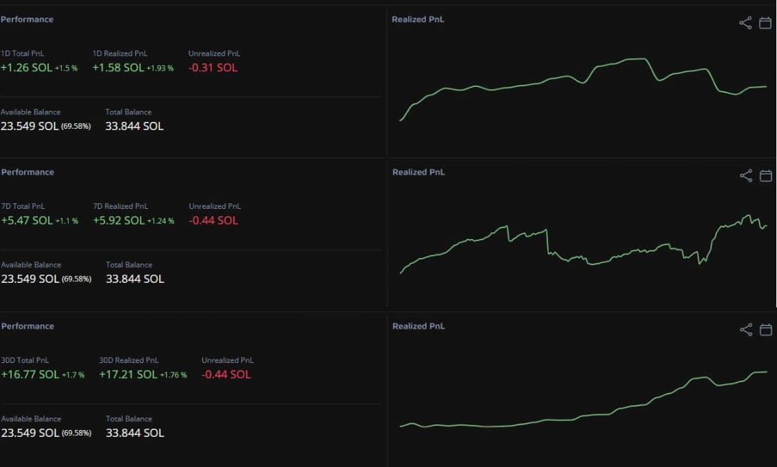Select the top Realized PnL header
Screen dimensions: 777x467
coord(418,19)
